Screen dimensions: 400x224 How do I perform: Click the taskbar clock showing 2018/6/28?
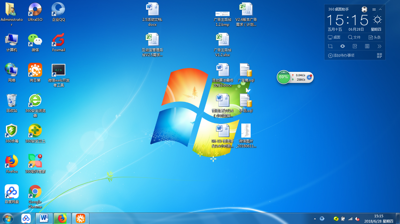(x=379, y=218)
